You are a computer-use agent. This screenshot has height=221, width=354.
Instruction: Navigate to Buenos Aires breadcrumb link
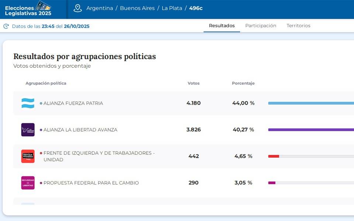point(137,8)
